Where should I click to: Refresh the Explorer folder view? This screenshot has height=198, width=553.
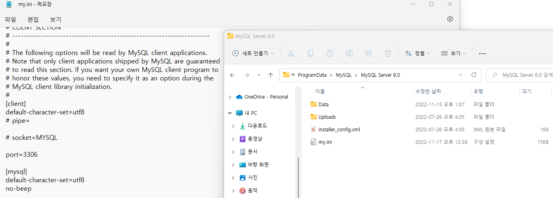[474, 75]
